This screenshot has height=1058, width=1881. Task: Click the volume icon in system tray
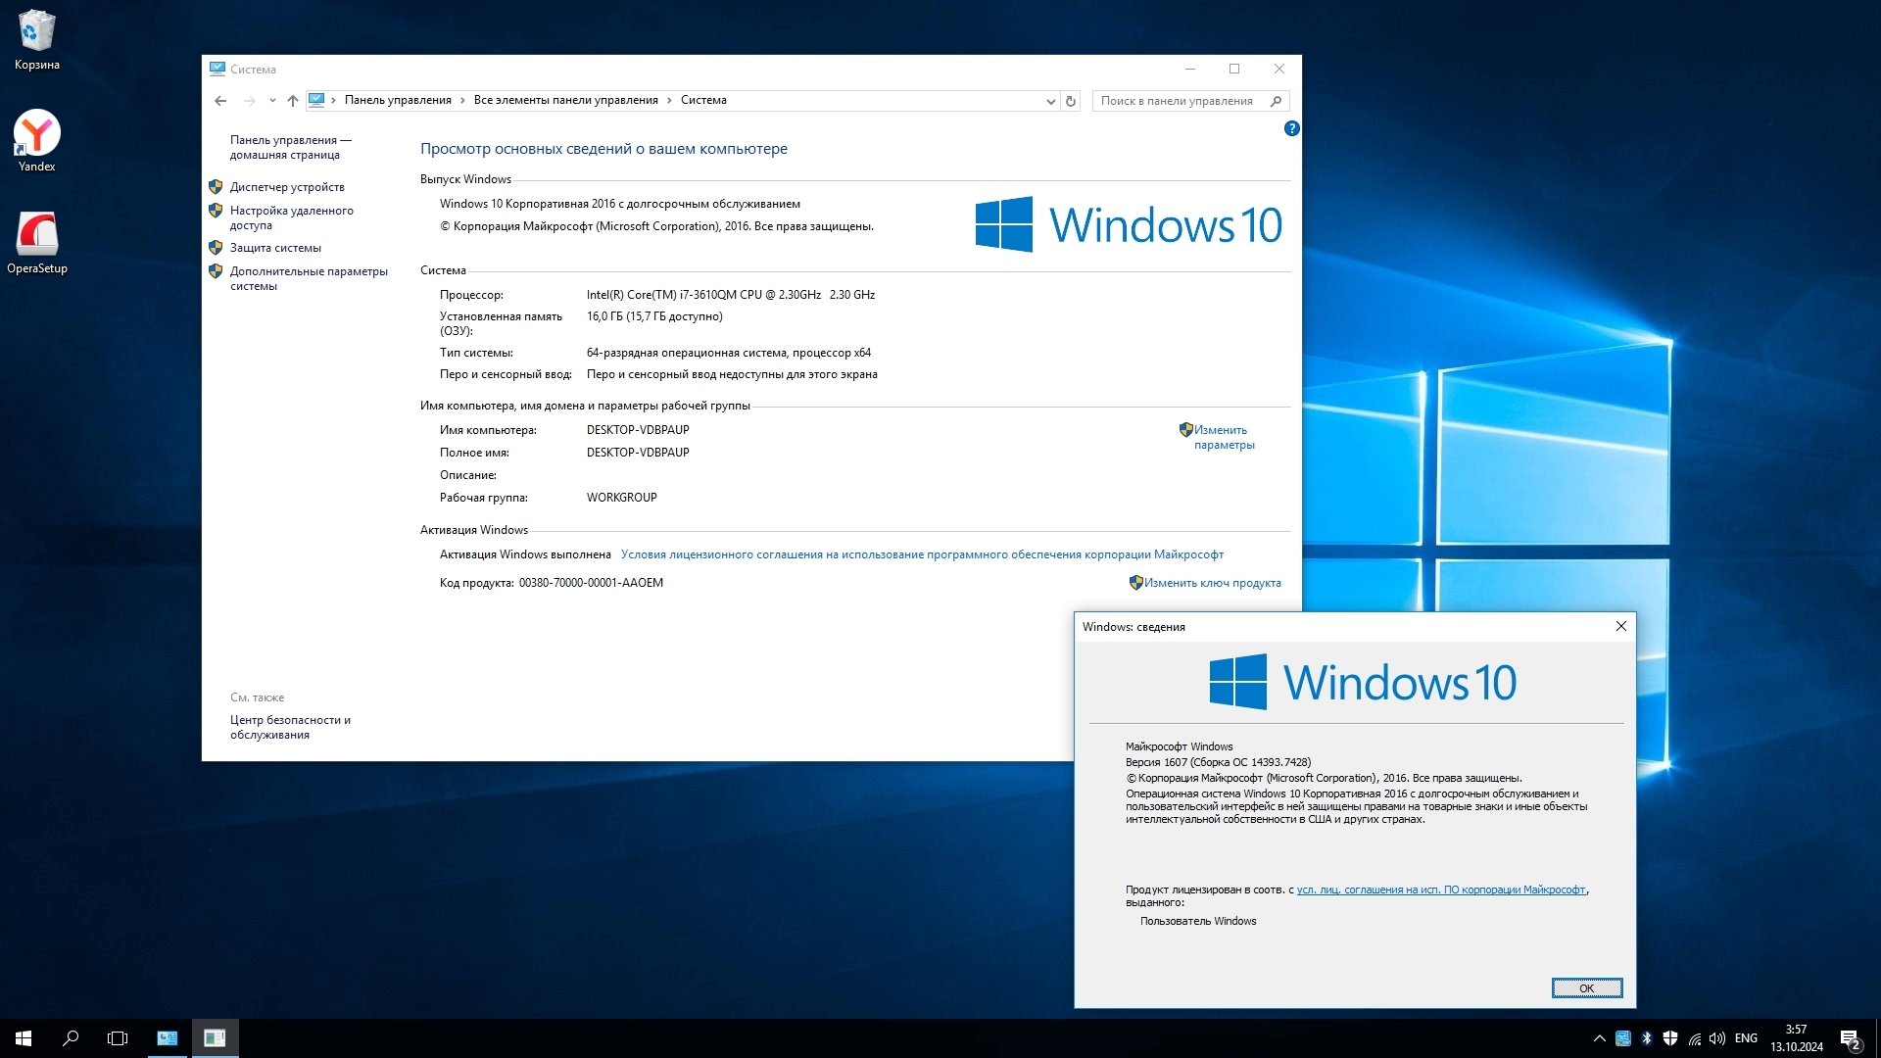pos(1716,1038)
